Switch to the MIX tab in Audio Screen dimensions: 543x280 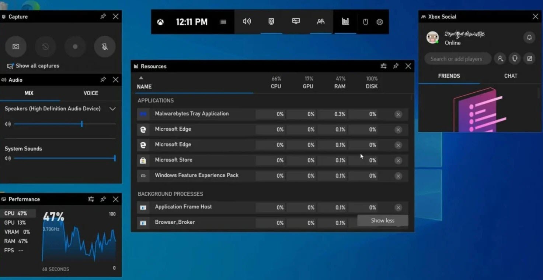pyautogui.click(x=29, y=93)
